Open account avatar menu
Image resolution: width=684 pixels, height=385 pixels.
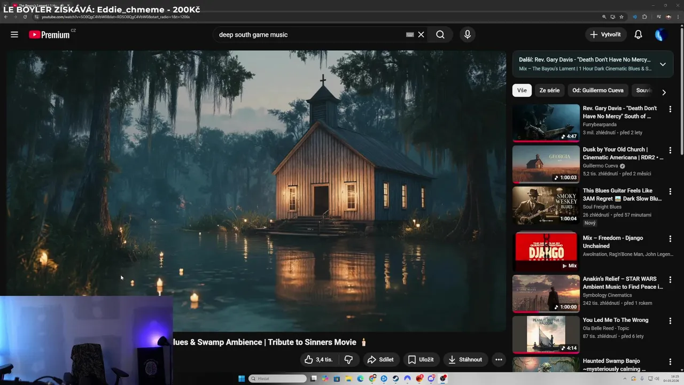click(661, 35)
